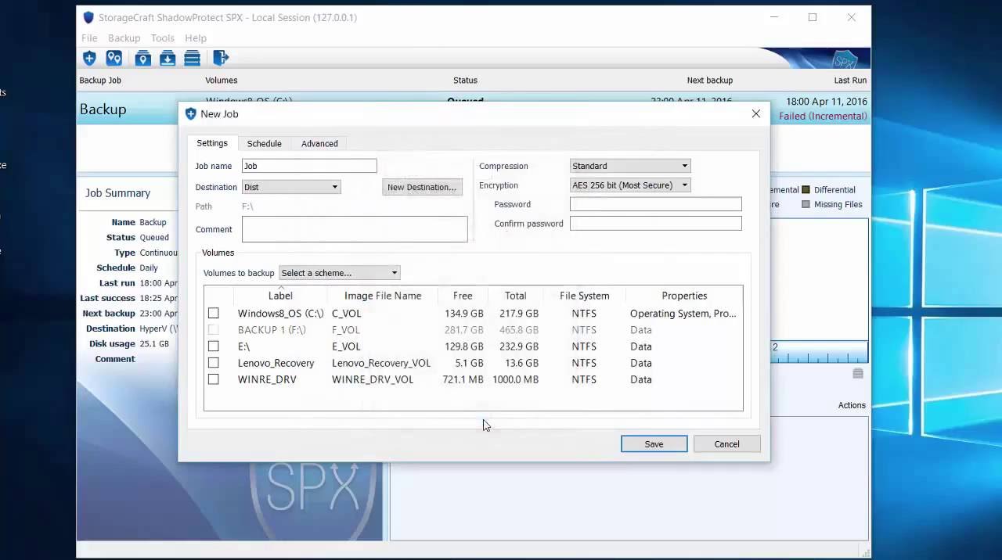The height and width of the screenshot is (560, 1002).
Task: Check the E:\ volume checkbox
Action: click(x=213, y=346)
